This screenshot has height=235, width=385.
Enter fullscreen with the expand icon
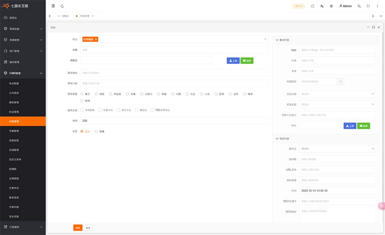click(368, 6)
